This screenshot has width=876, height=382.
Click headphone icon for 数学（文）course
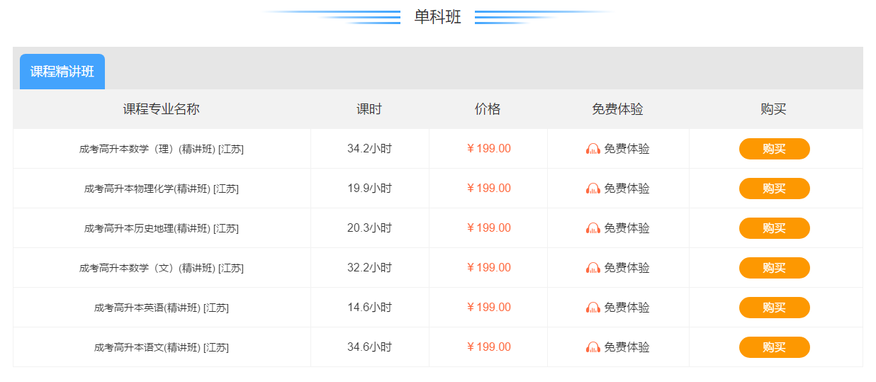pyautogui.click(x=593, y=268)
